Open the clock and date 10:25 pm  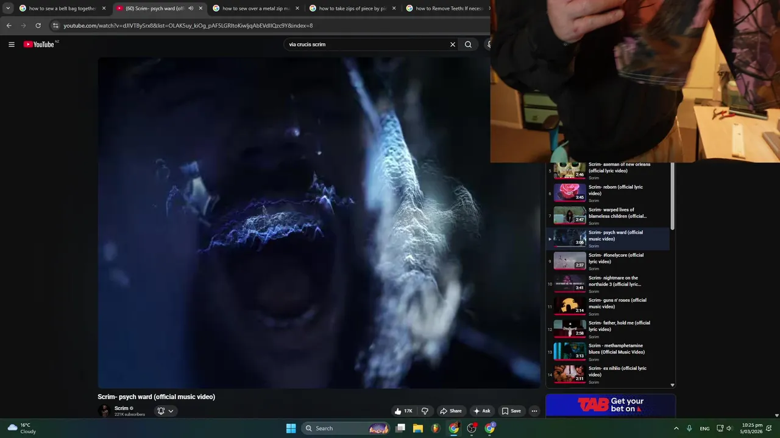point(752,428)
